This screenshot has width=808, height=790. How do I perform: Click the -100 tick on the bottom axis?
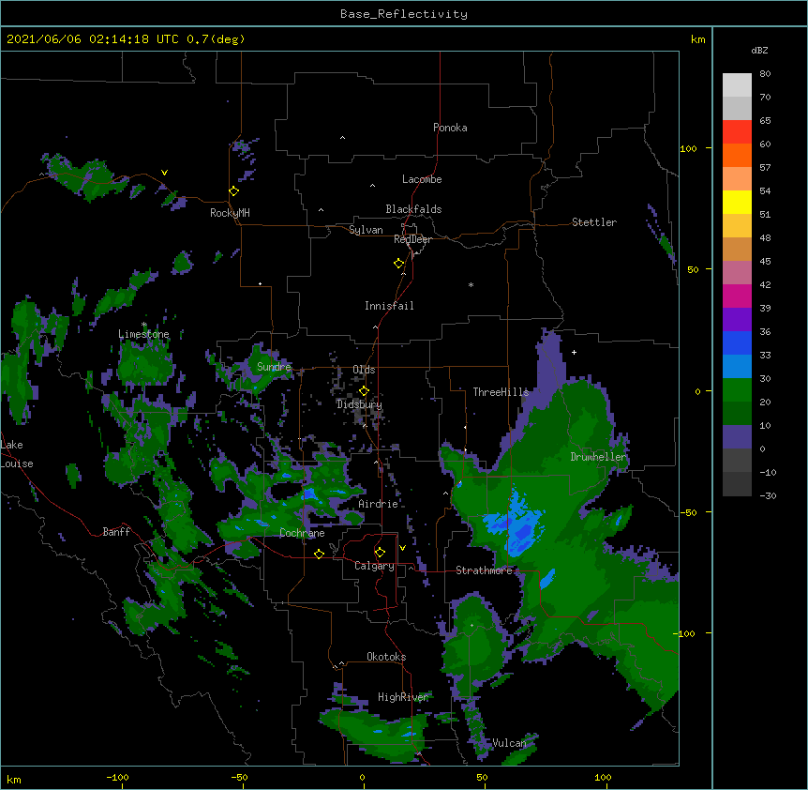point(117,777)
